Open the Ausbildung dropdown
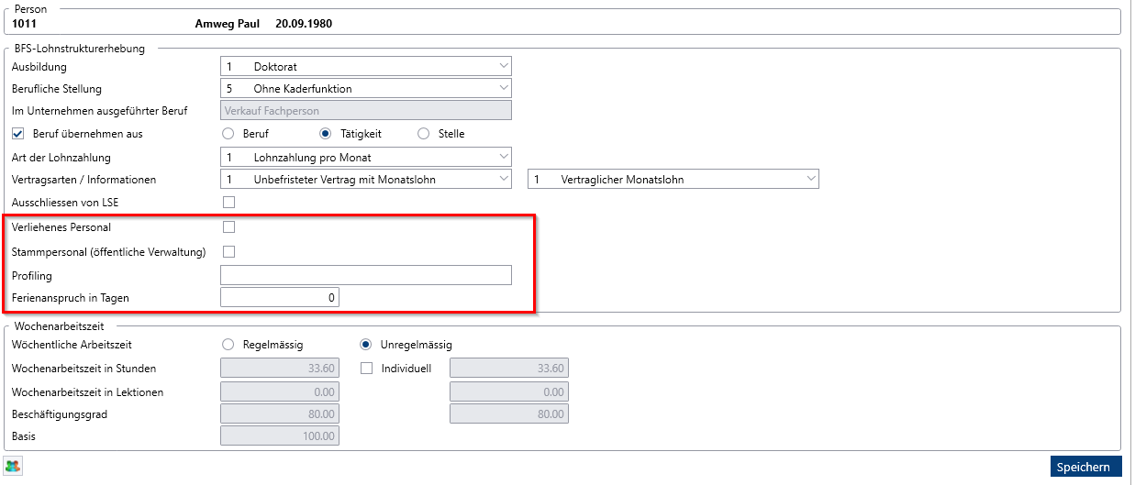 tap(366, 67)
